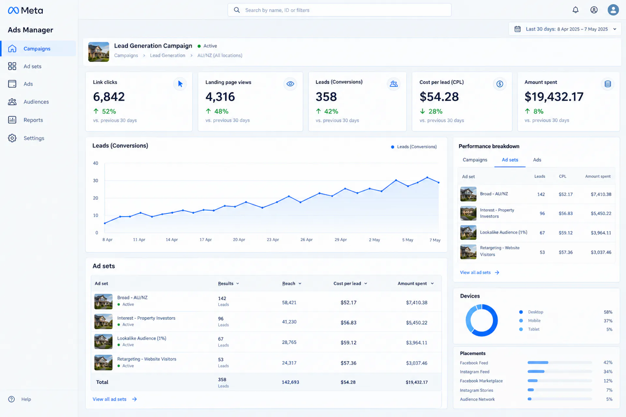
Task: Click the Reports chart icon in sidebar
Action: (12, 120)
